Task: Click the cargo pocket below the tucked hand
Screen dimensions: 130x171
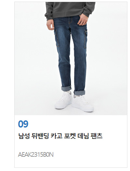Action: [x=85, y=39]
